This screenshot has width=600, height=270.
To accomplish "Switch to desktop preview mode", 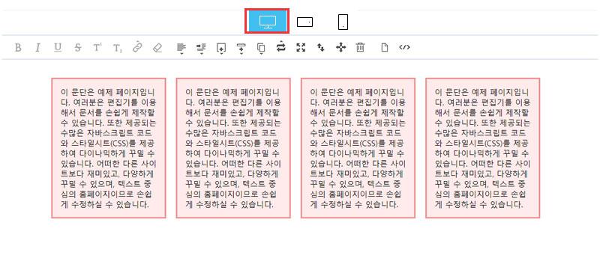I will (x=267, y=22).
